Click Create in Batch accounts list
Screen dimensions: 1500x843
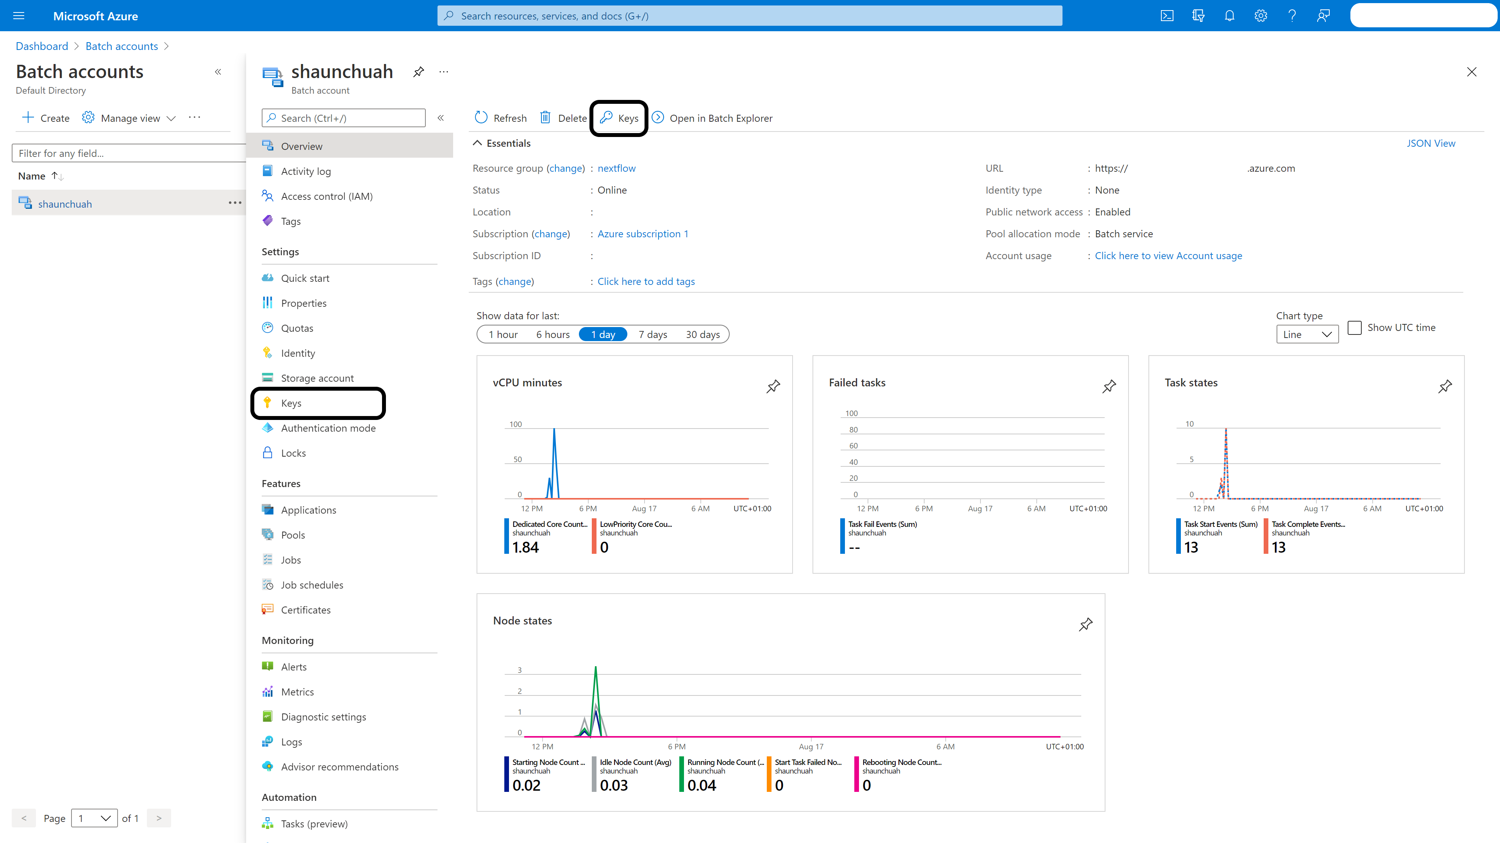(45, 118)
